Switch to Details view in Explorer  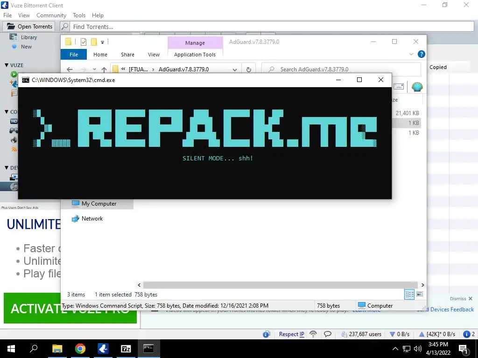(409, 294)
